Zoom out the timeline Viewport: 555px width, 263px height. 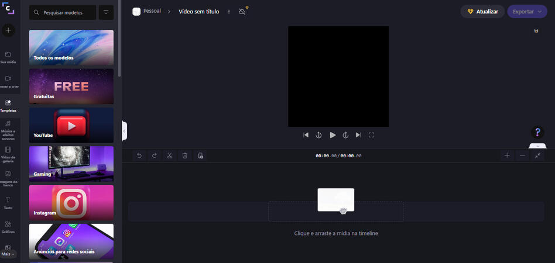522,155
